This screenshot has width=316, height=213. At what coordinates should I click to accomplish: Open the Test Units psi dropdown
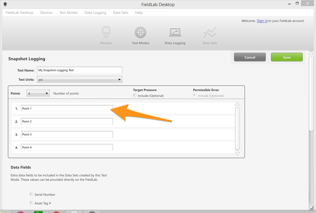tap(80, 79)
